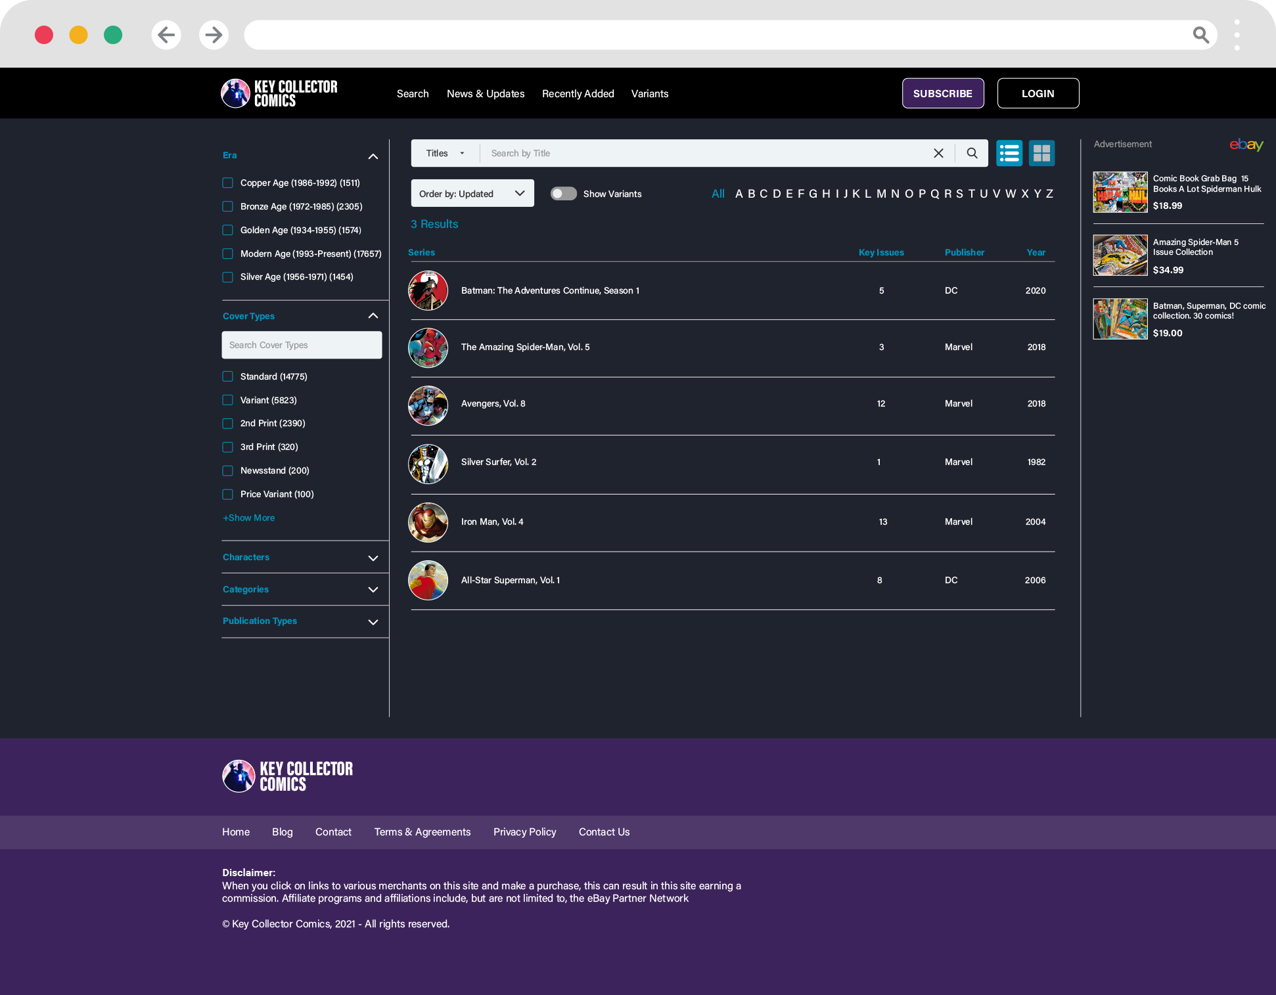
Task: Check Variant cover type
Action: pyautogui.click(x=227, y=400)
